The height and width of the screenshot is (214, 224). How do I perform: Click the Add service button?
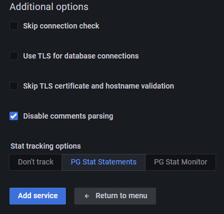click(38, 196)
